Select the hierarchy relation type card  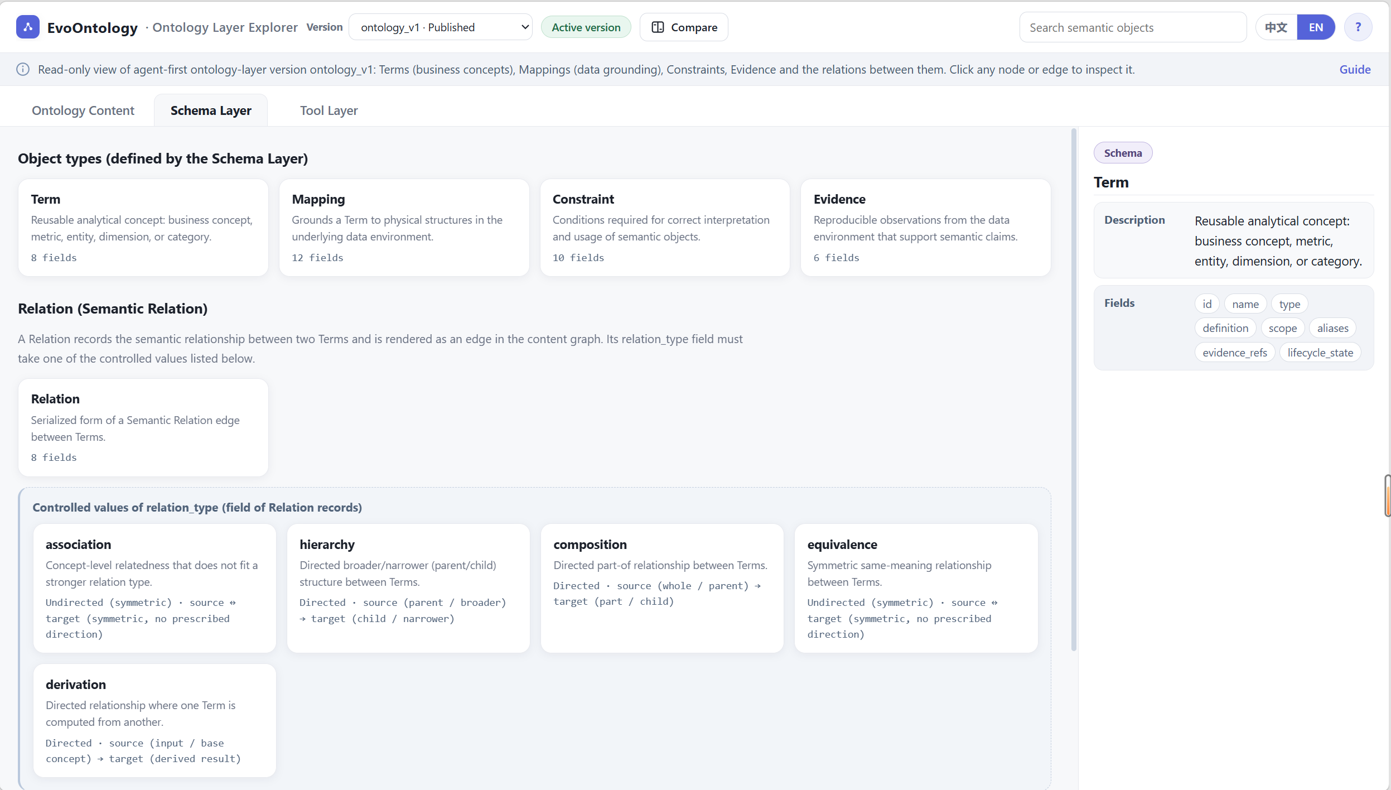[x=408, y=588]
